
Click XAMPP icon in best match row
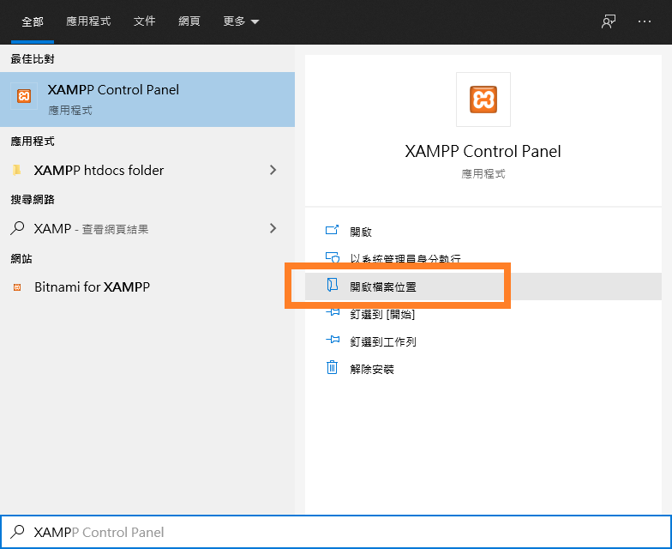(24, 96)
